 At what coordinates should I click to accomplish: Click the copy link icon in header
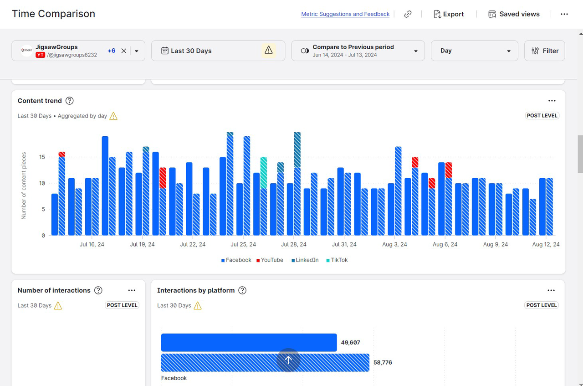408,14
